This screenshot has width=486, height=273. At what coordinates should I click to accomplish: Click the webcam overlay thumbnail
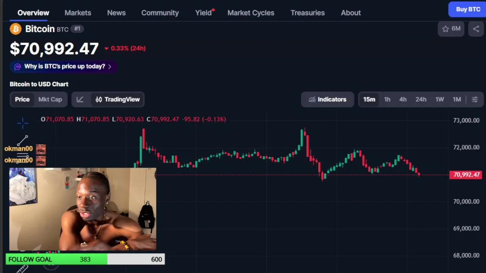tap(82, 209)
